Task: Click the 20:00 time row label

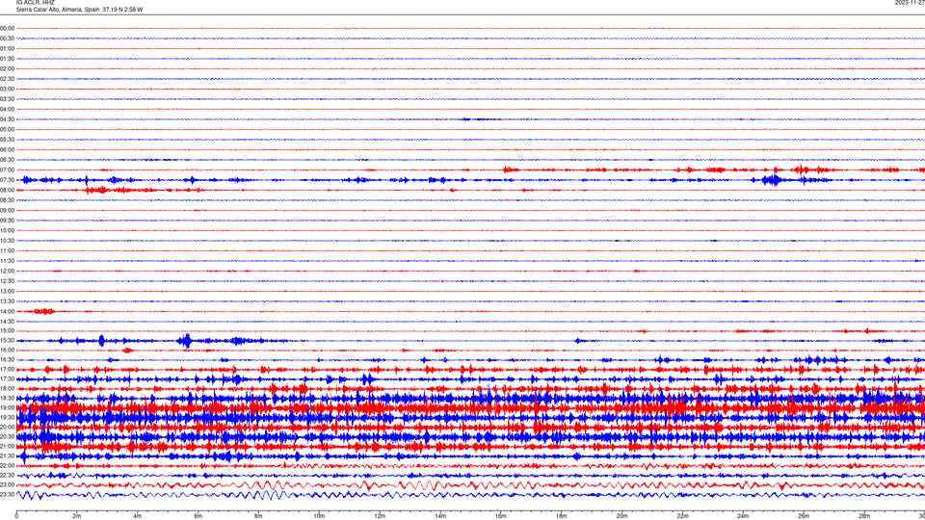Action: (7, 427)
